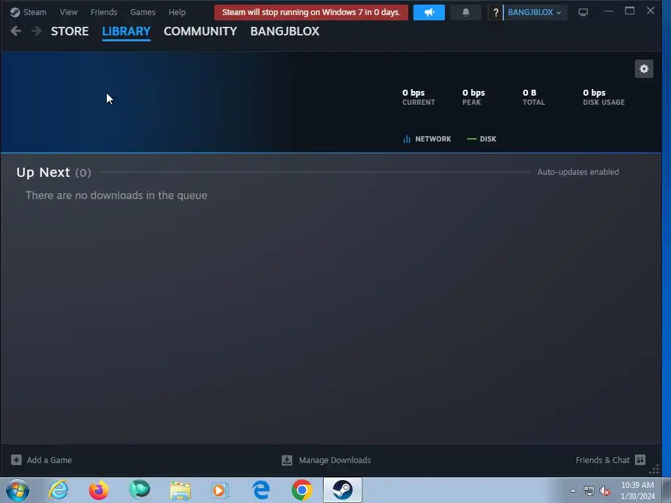Expand the BANGJBLOX account dropdown
Viewport: 671px width, 503px height.
[535, 12]
